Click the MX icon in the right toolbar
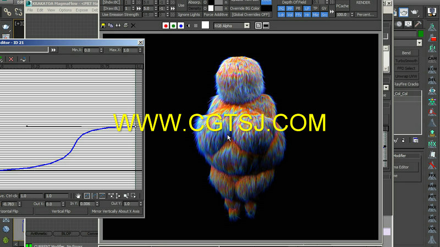 click(432, 144)
